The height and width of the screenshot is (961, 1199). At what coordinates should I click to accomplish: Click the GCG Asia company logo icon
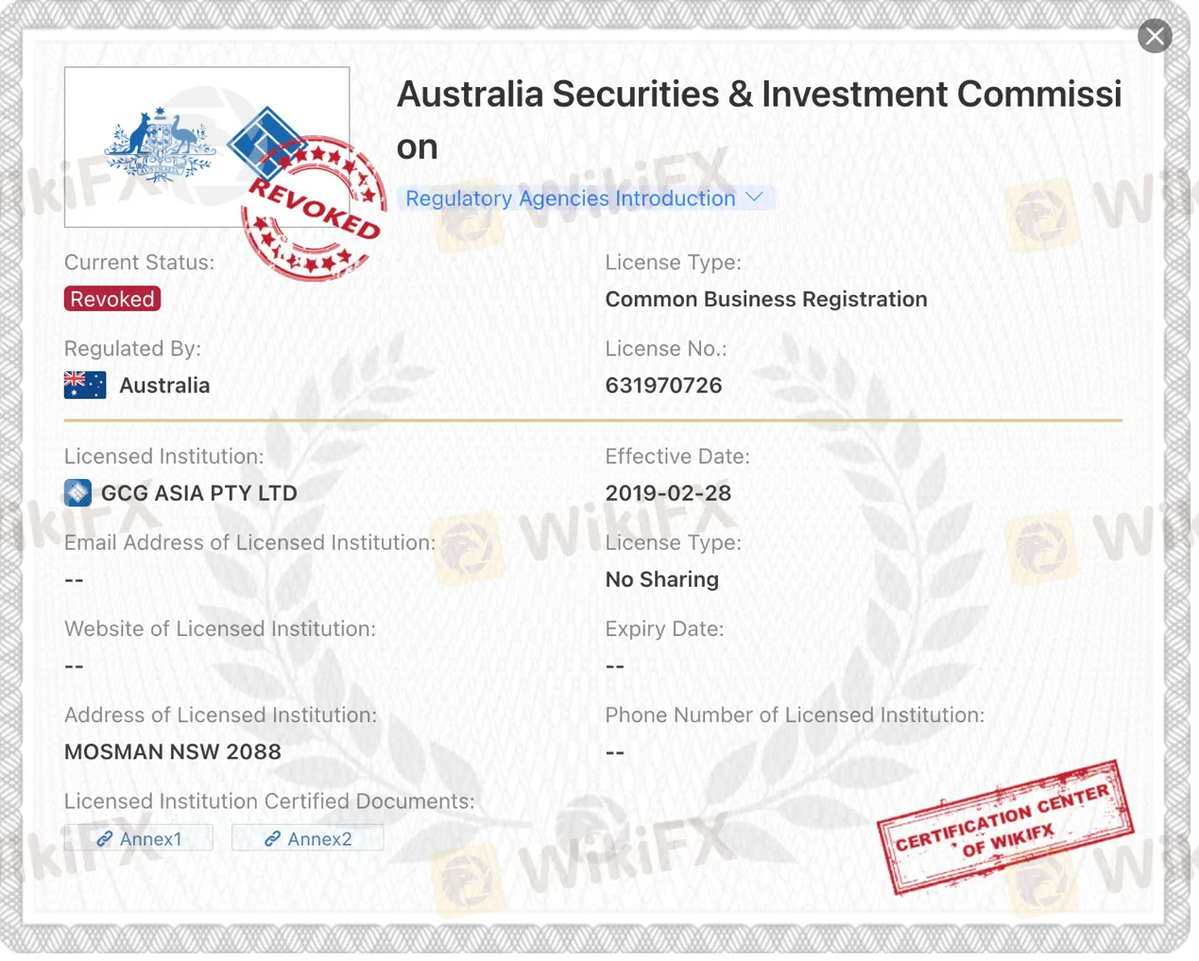pyautogui.click(x=77, y=493)
